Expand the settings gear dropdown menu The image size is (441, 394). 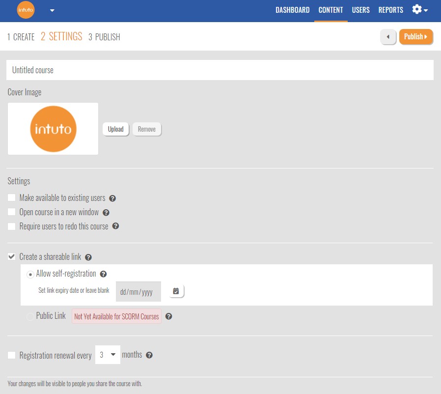(420, 10)
